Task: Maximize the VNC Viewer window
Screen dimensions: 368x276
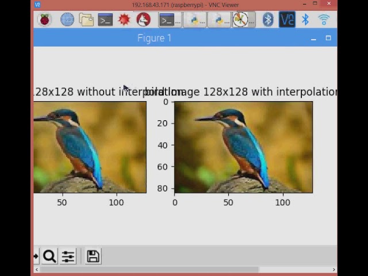Action: tap(315, 3)
